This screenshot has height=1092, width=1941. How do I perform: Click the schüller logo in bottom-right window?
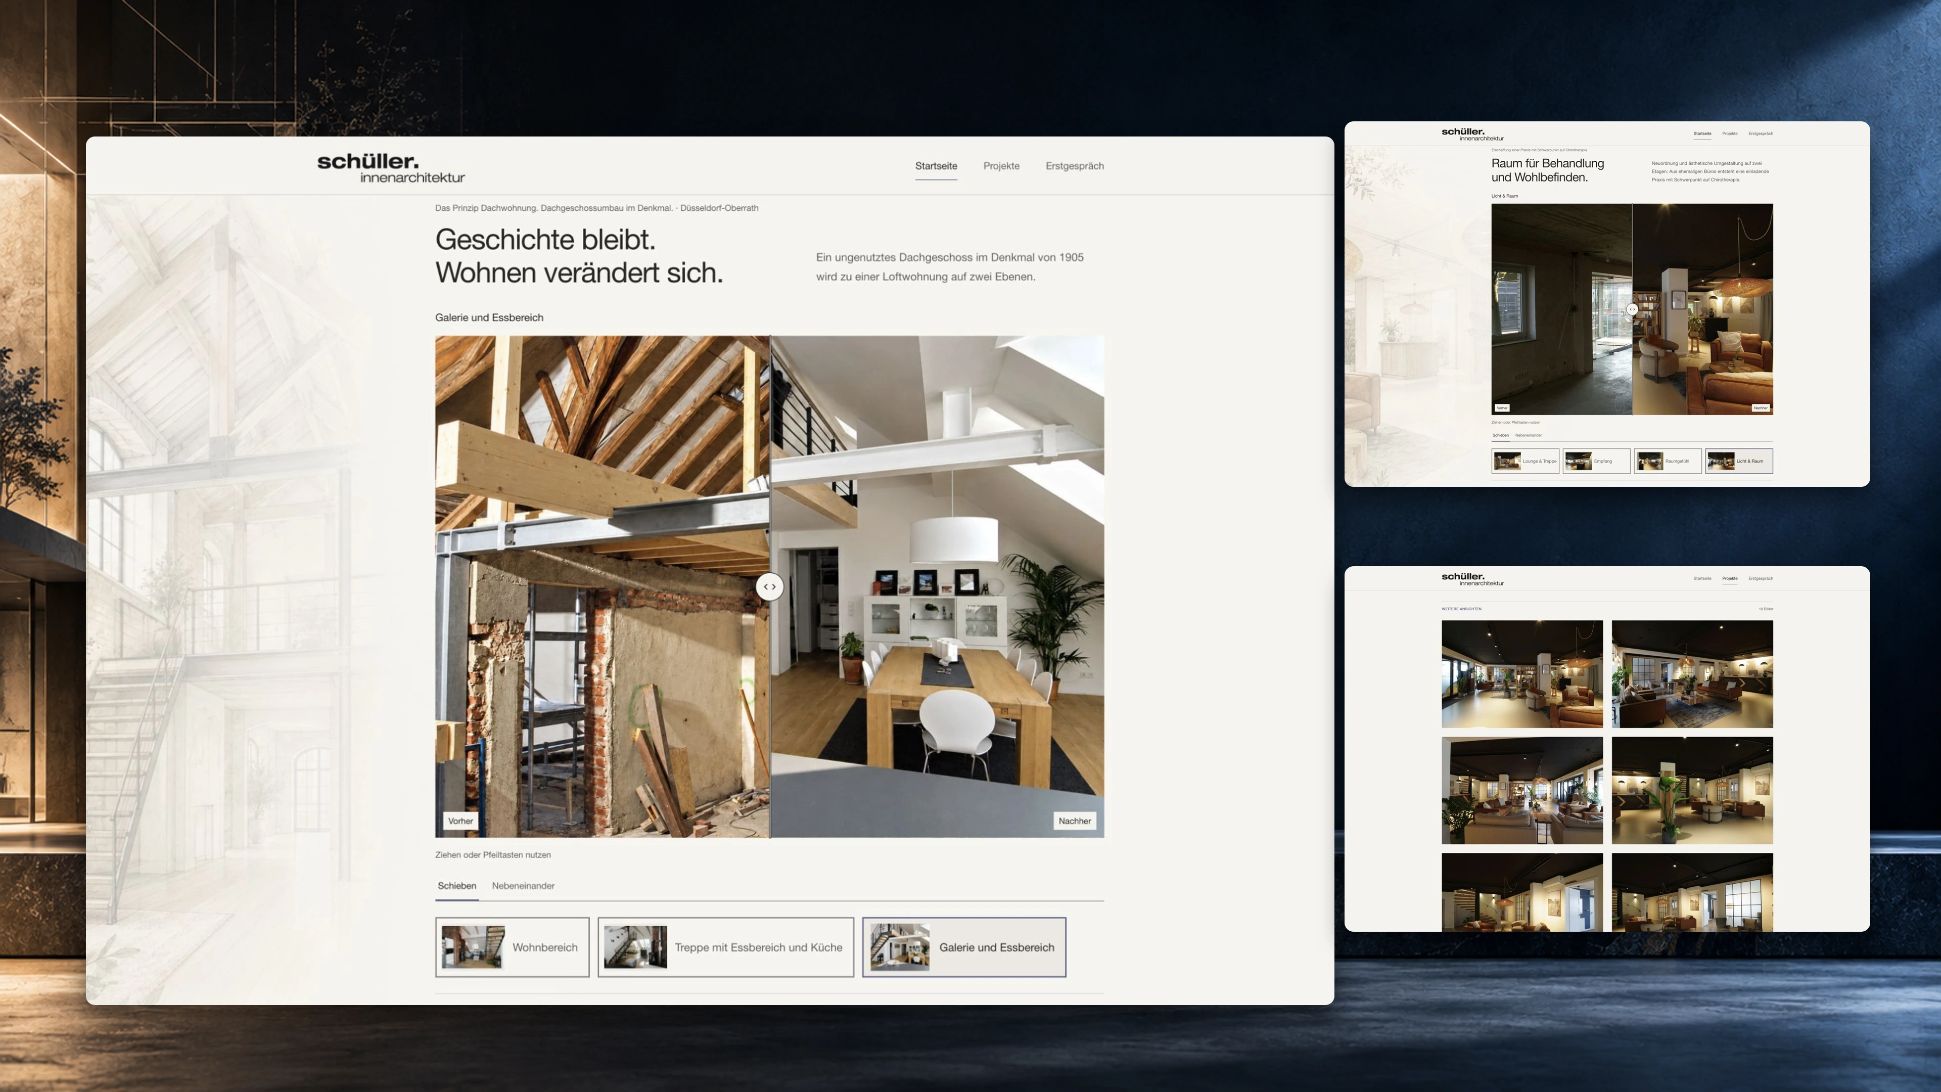coord(1472,579)
